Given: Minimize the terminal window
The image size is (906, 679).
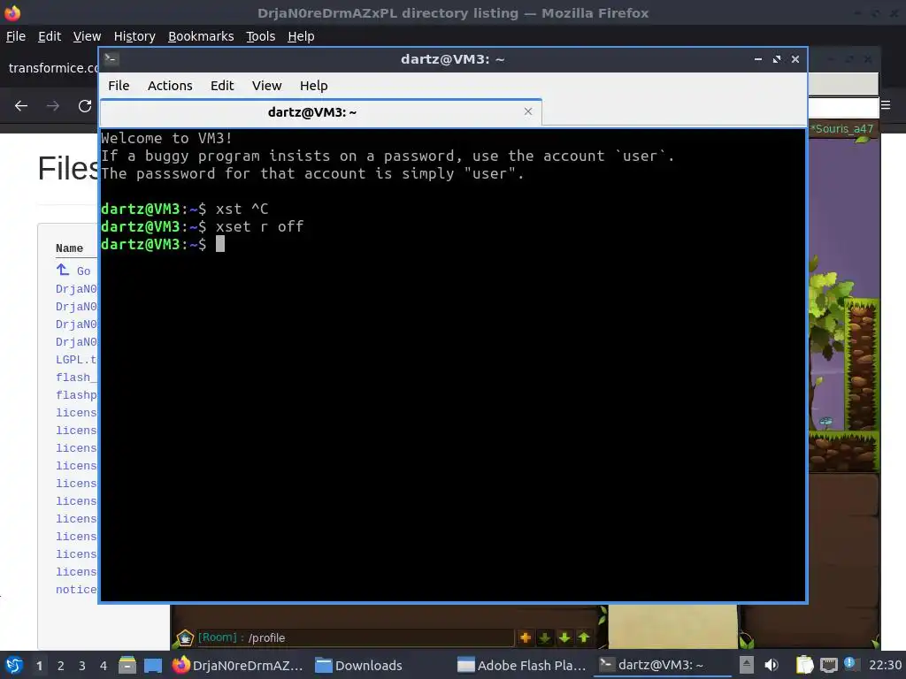Looking at the screenshot, I should coord(757,59).
